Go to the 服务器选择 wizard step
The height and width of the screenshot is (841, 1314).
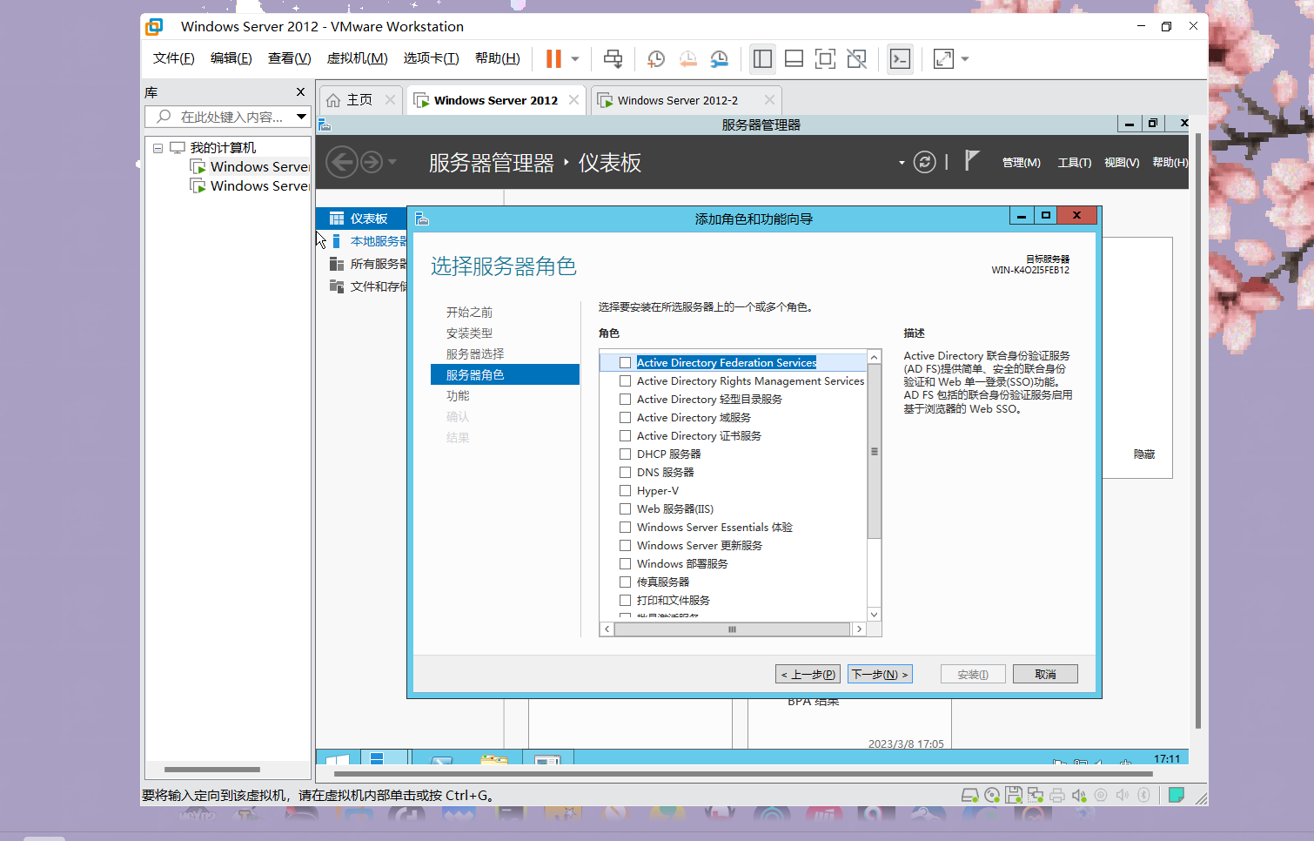point(475,354)
